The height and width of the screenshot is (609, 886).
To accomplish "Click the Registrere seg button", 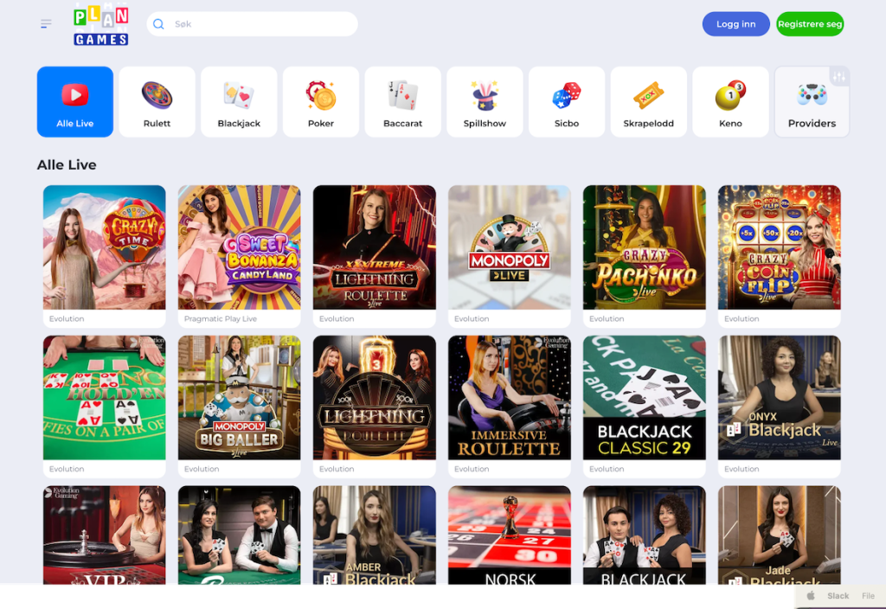I will coord(810,24).
